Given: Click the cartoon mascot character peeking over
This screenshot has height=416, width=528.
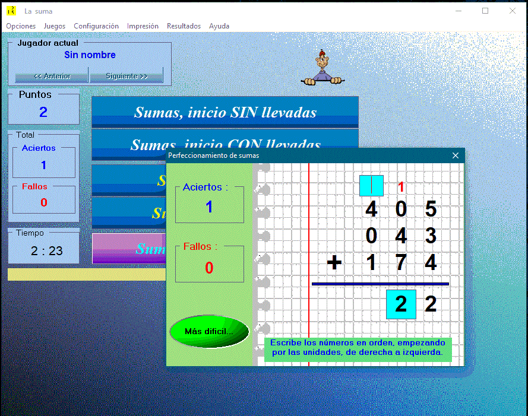Looking at the screenshot, I should tap(322, 67).
